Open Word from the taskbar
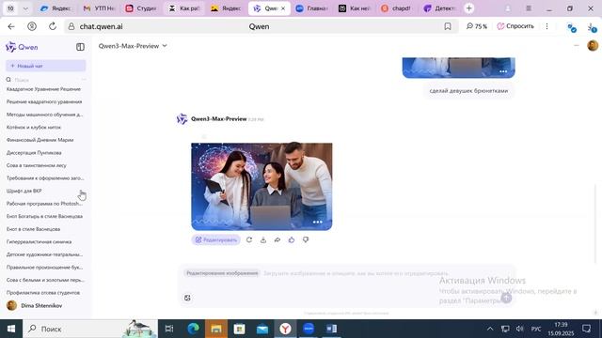Image resolution: width=602 pixels, height=338 pixels. (x=332, y=329)
